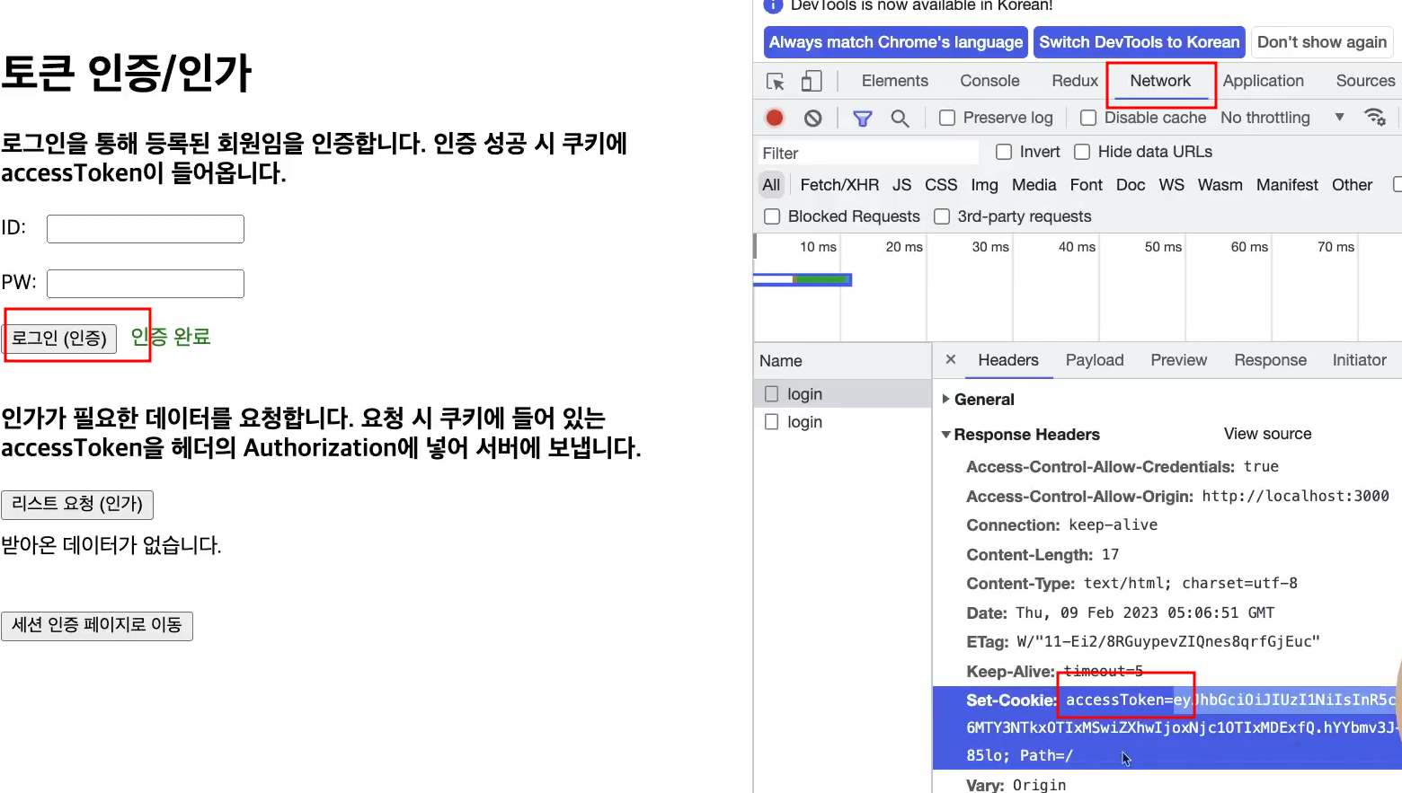Filter requests by Fetch/XHR
1402x793 pixels.
(839, 185)
